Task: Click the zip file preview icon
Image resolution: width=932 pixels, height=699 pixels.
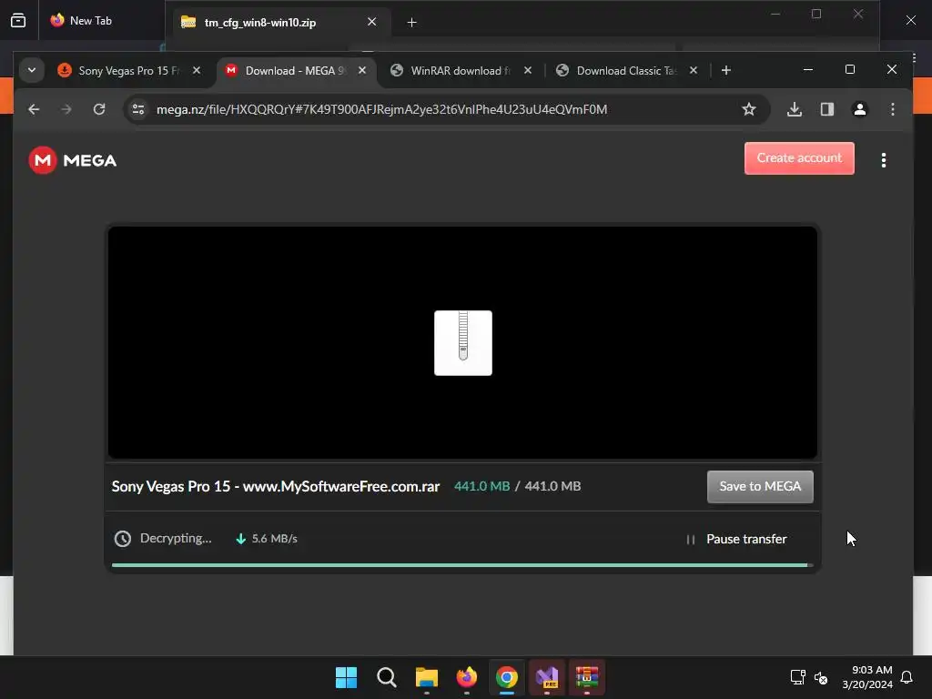Action: tap(463, 343)
